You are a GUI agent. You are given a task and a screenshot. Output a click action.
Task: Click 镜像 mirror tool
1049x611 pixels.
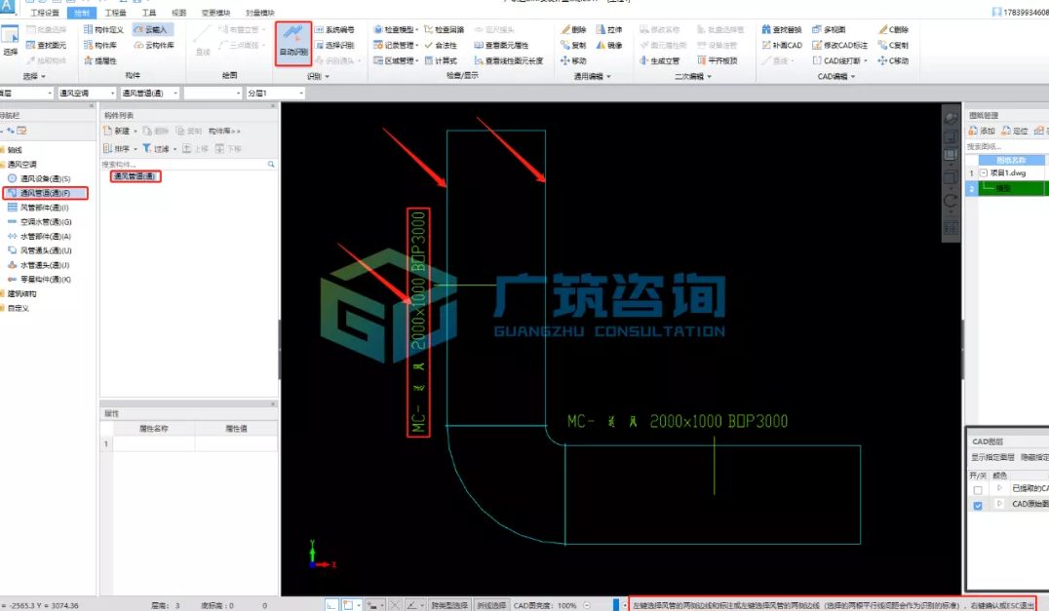click(609, 45)
